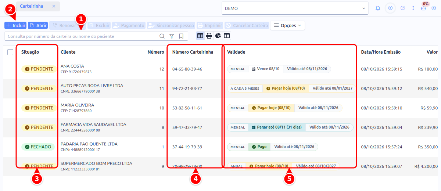Click Cancelar Carteira button
Screen dimensions: 441x191
pyautogui.click(x=247, y=26)
